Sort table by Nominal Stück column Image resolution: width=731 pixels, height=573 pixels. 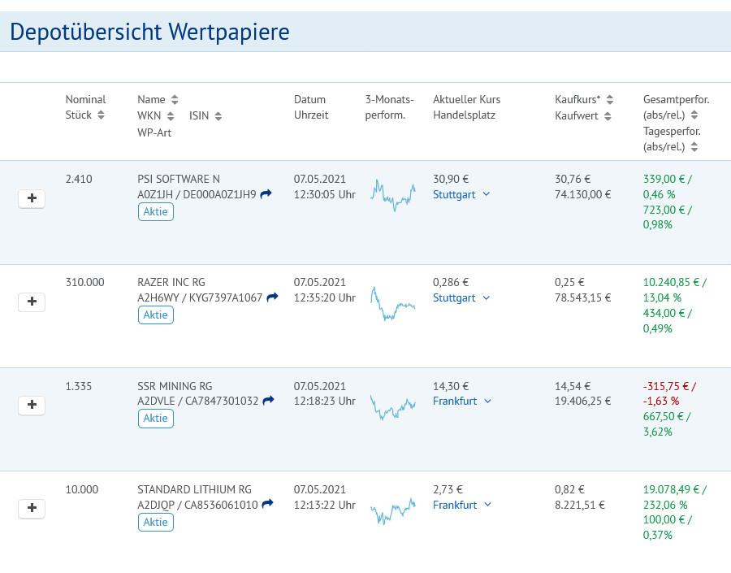click(x=101, y=115)
